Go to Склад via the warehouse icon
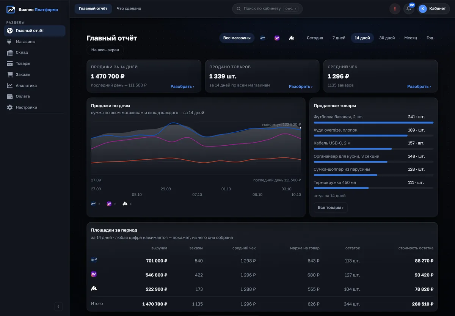455x316 pixels. coord(10,52)
